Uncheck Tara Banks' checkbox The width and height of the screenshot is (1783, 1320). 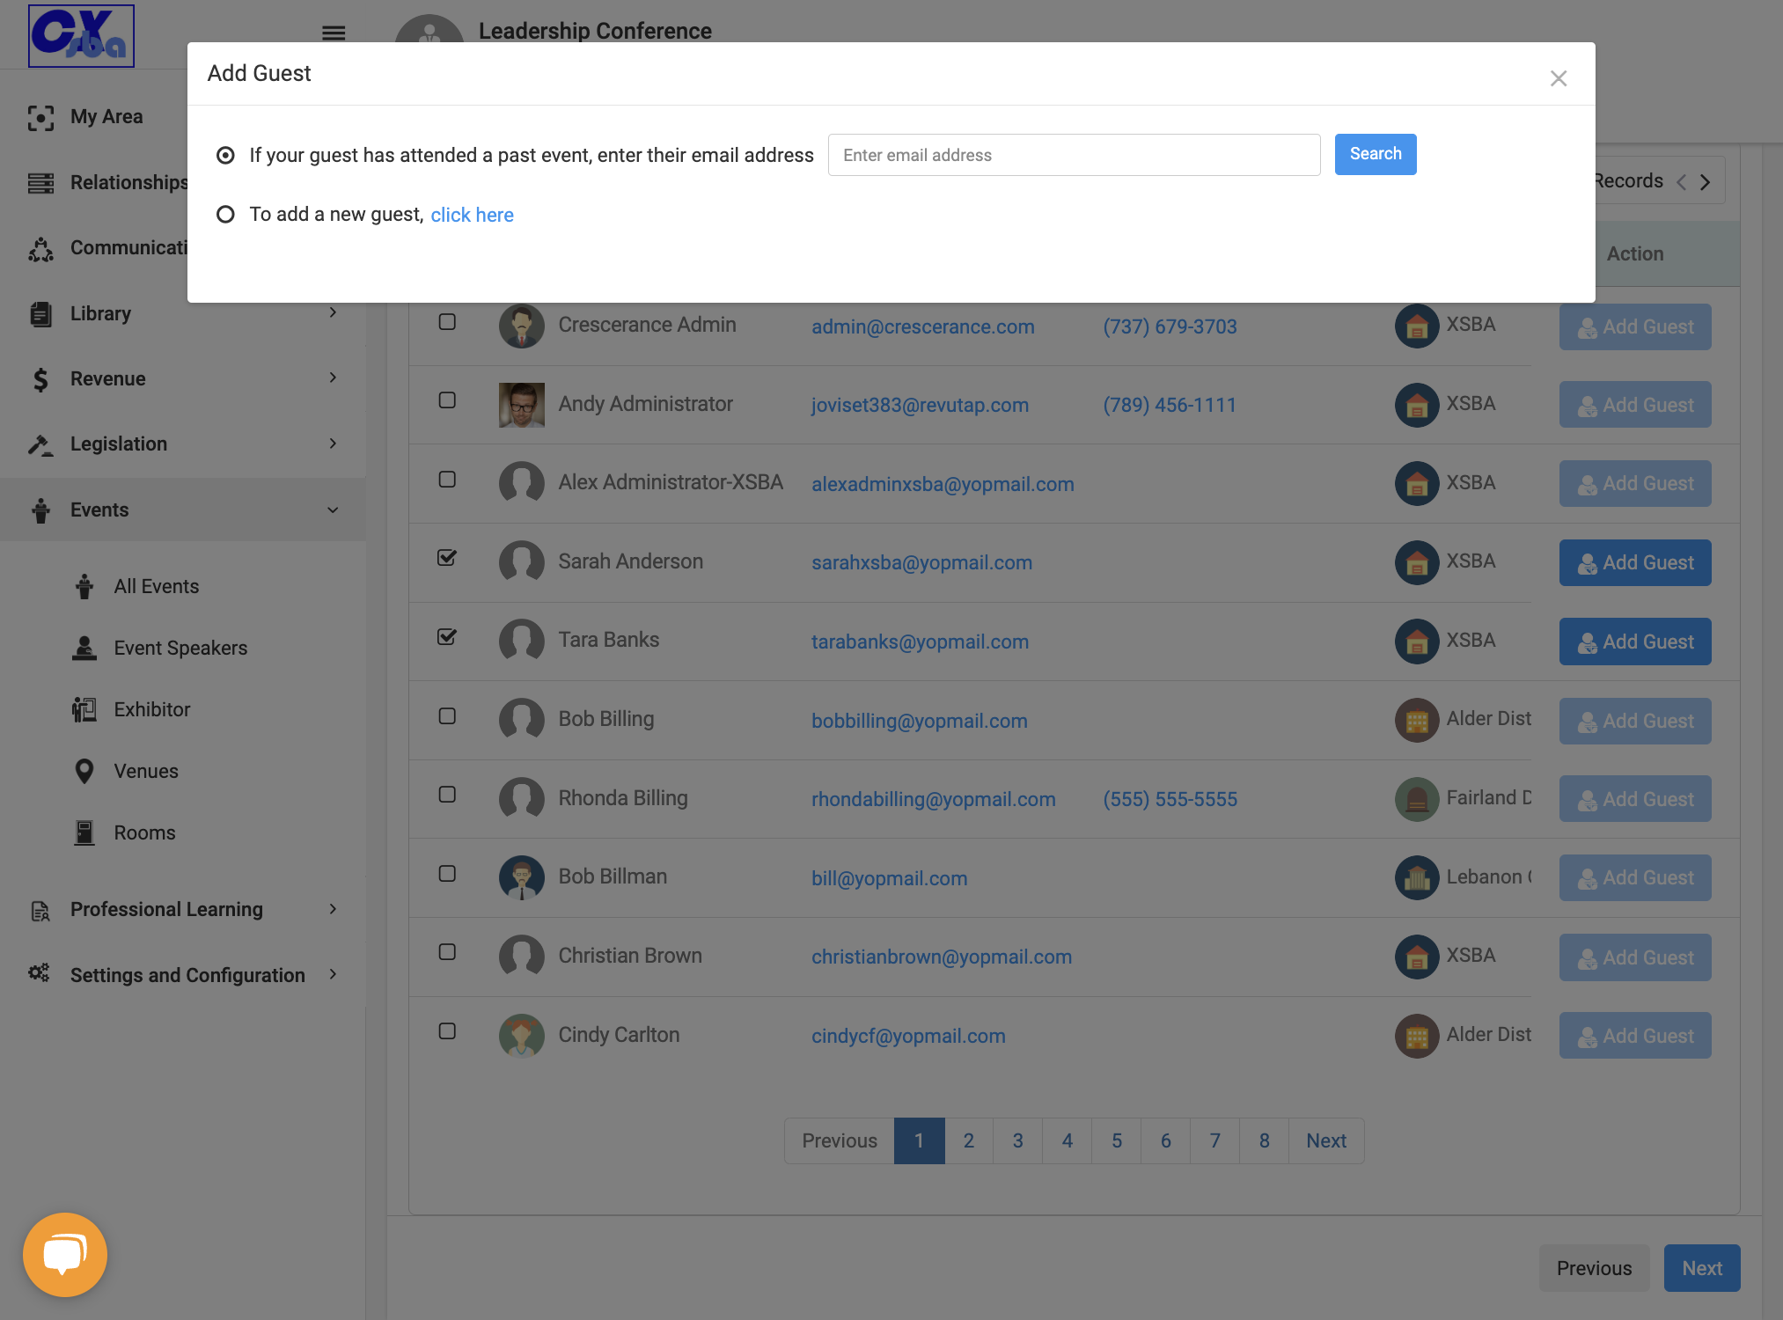[x=447, y=637]
